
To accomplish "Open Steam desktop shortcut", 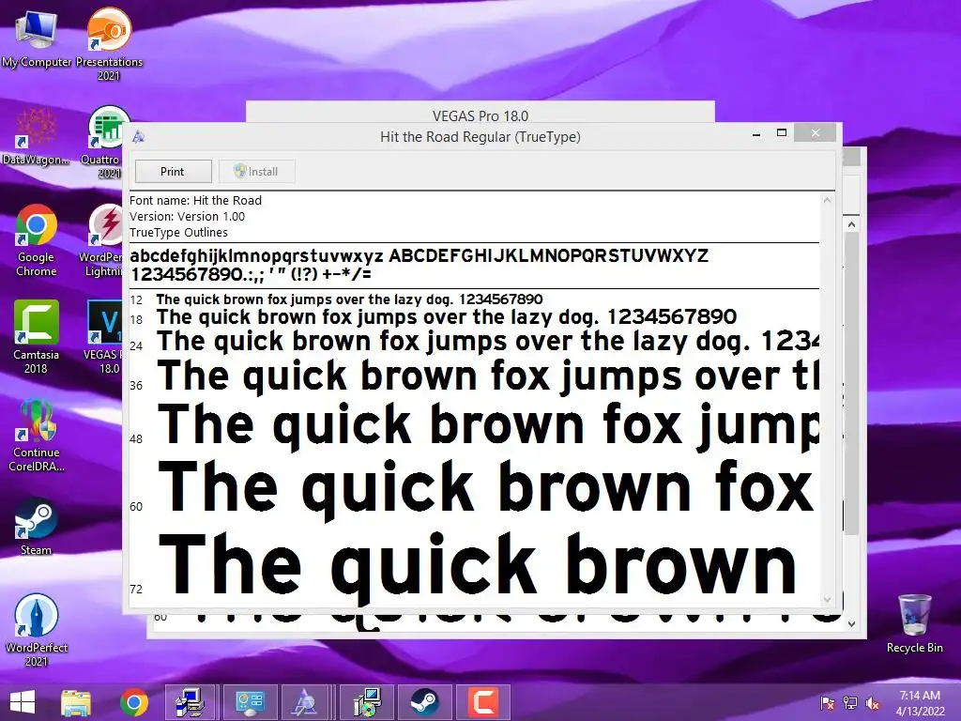I will point(37,527).
